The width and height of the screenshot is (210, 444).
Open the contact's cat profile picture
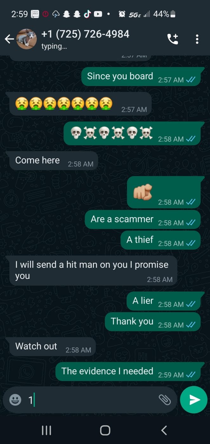[26, 39]
